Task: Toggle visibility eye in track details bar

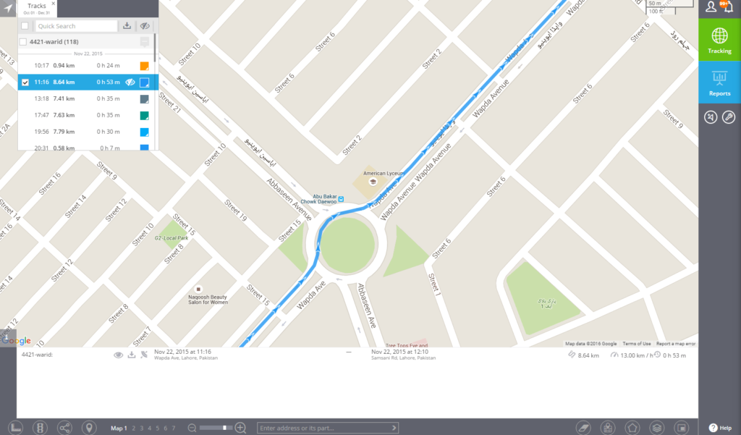Action: (118, 355)
